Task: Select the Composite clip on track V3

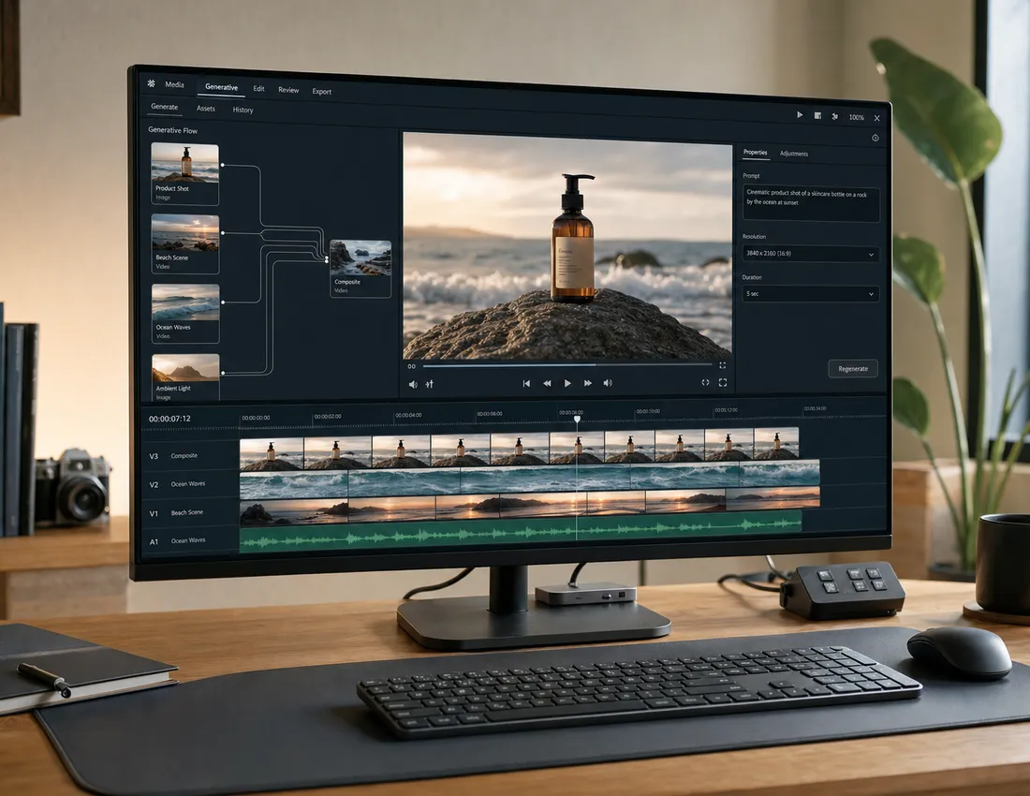Action: pyautogui.click(x=520, y=450)
